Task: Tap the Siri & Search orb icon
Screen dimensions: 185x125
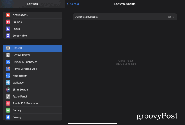Action: click(8, 90)
